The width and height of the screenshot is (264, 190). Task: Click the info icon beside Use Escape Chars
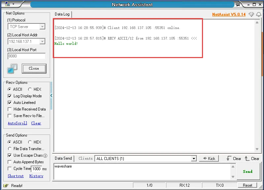(x=45, y=155)
